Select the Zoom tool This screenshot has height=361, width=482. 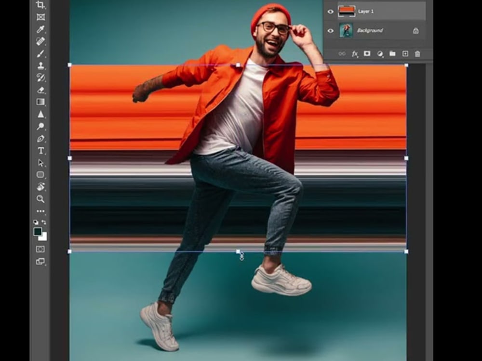point(41,197)
